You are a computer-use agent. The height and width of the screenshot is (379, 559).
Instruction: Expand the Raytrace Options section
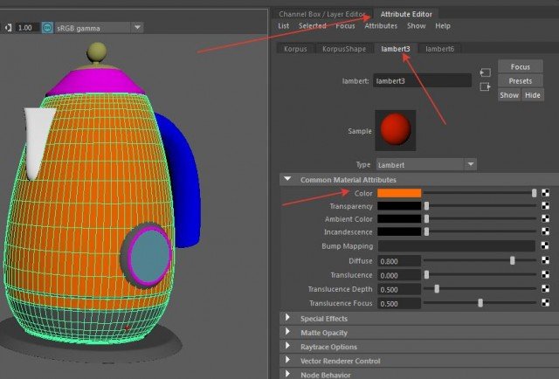[288, 347]
